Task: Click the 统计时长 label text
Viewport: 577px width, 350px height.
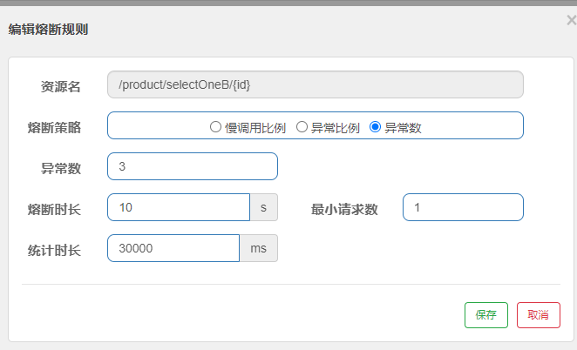Action: click(x=54, y=250)
